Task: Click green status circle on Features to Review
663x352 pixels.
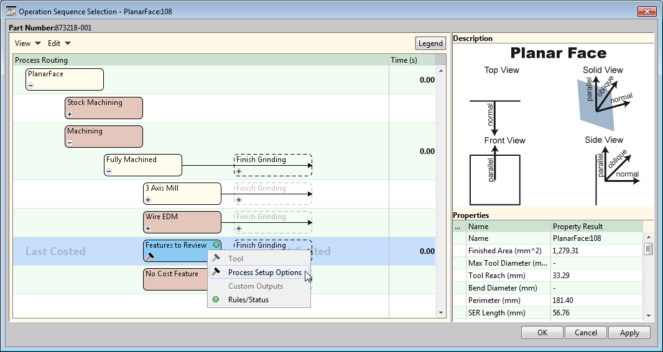Action: (x=216, y=245)
